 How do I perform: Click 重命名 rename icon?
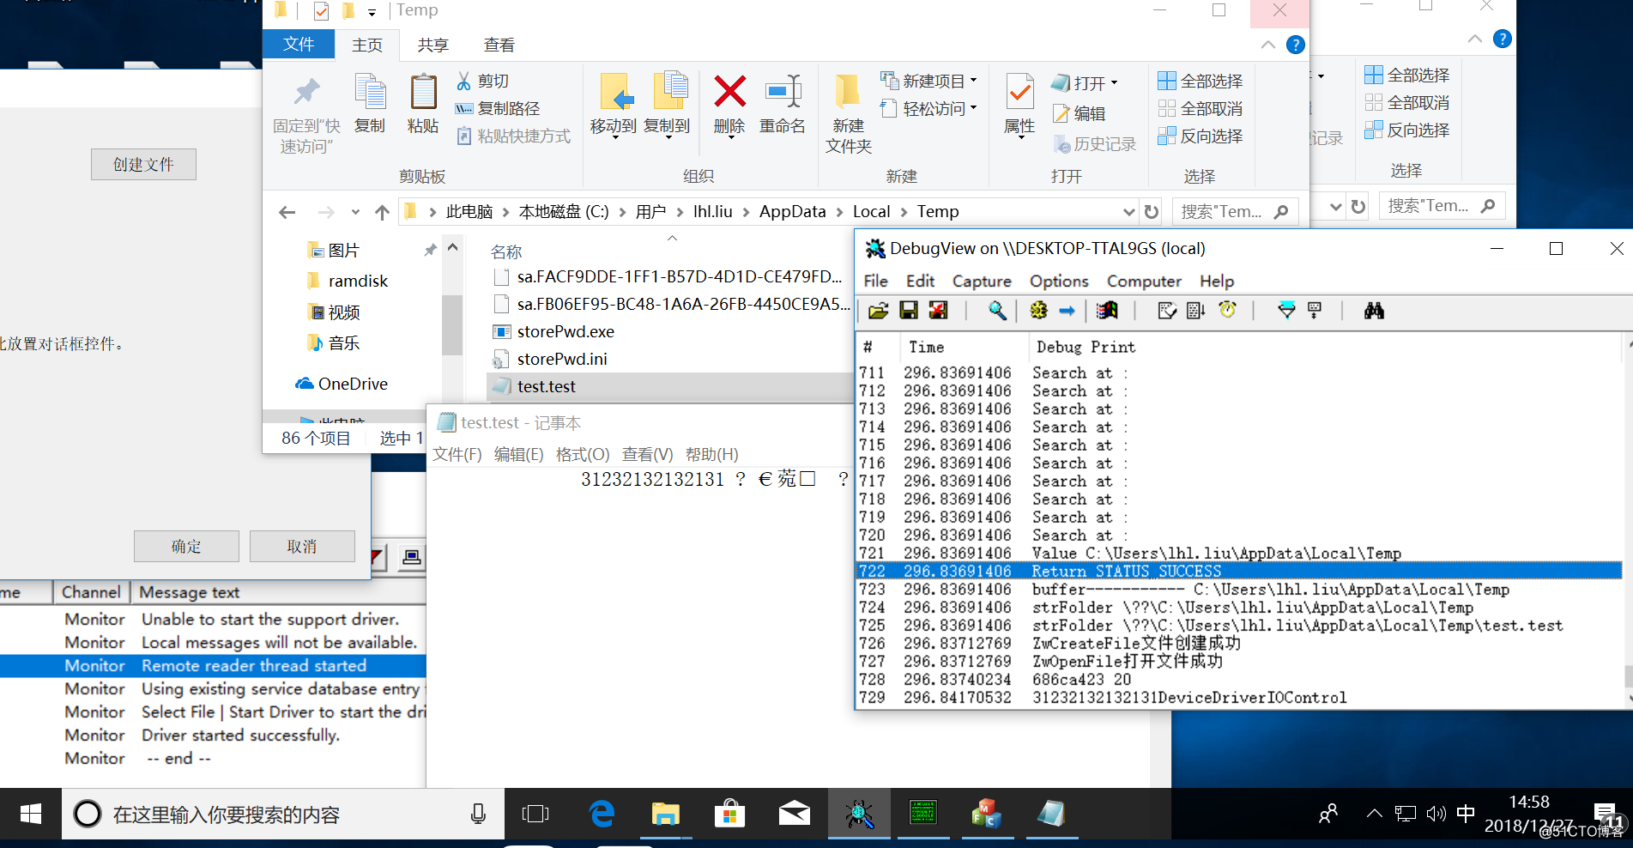783,103
